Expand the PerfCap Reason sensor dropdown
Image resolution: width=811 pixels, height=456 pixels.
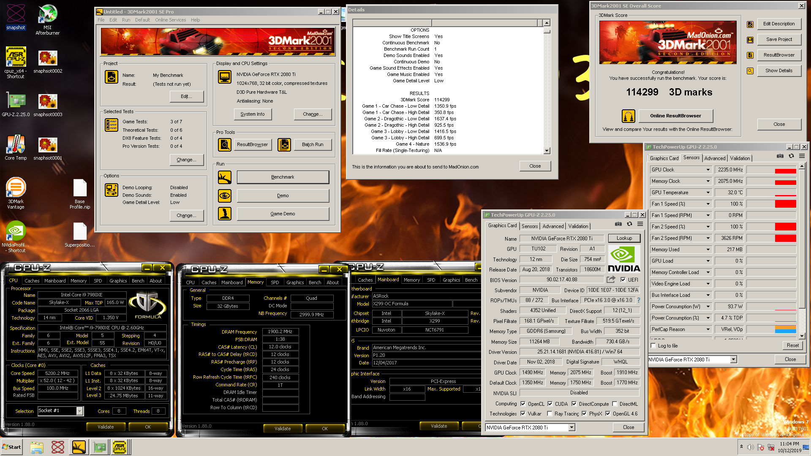coord(708,329)
